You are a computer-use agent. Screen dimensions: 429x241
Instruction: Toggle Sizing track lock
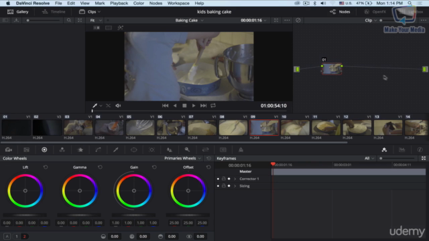(223, 186)
